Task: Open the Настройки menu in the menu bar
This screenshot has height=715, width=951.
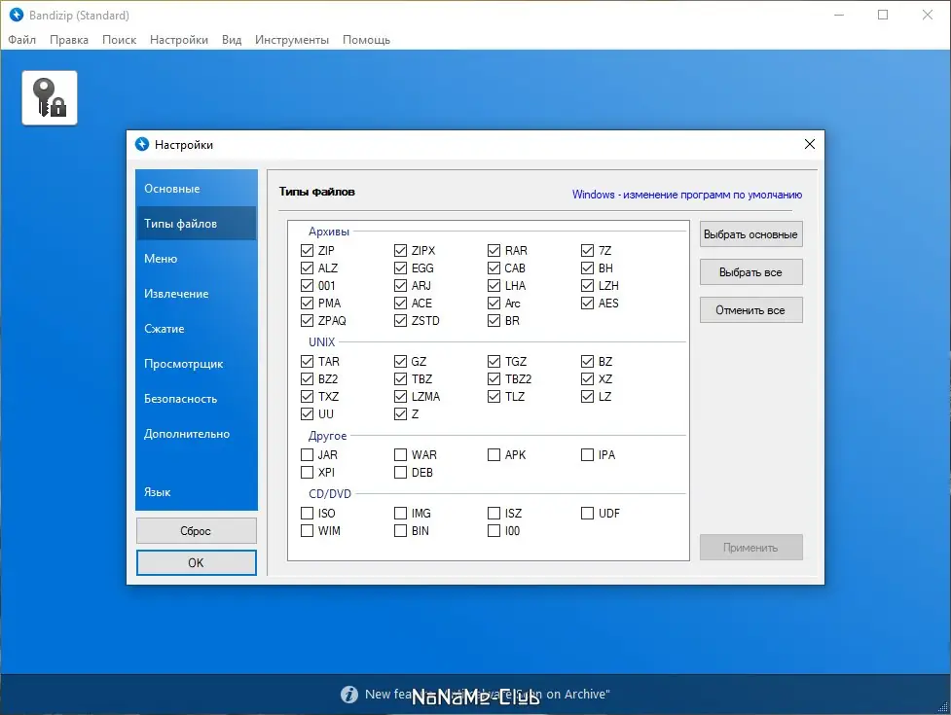Action: (x=179, y=40)
